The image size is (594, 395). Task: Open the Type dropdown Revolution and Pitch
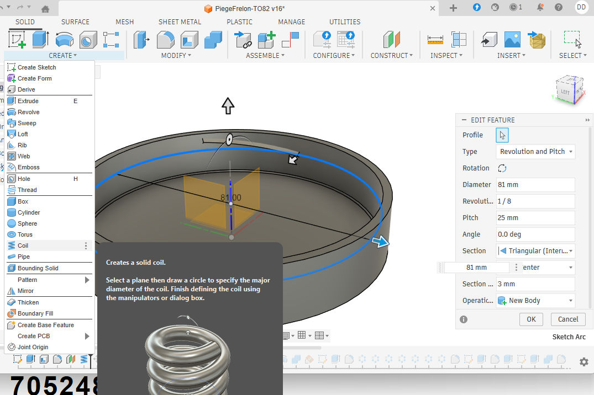coord(535,152)
